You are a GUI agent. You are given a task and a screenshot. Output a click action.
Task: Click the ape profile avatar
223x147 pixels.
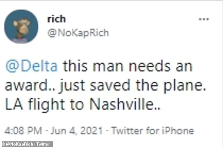pyautogui.click(x=21, y=26)
